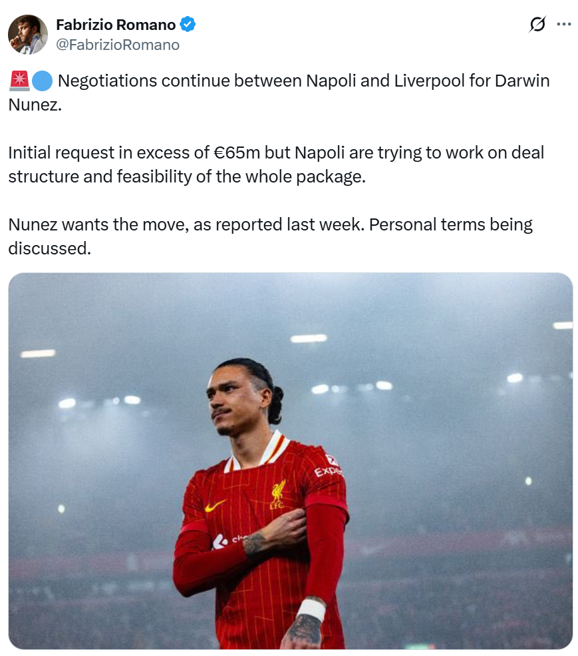The width and height of the screenshot is (578, 656).
Task: Click the player's face in the photo
Action: 231,404
